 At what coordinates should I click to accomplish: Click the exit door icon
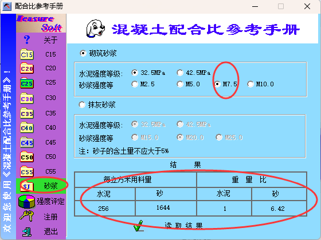27,231
